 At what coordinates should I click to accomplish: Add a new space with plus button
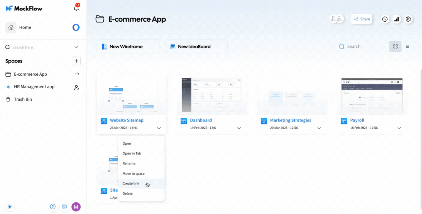pyautogui.click(x=76, y=61)
